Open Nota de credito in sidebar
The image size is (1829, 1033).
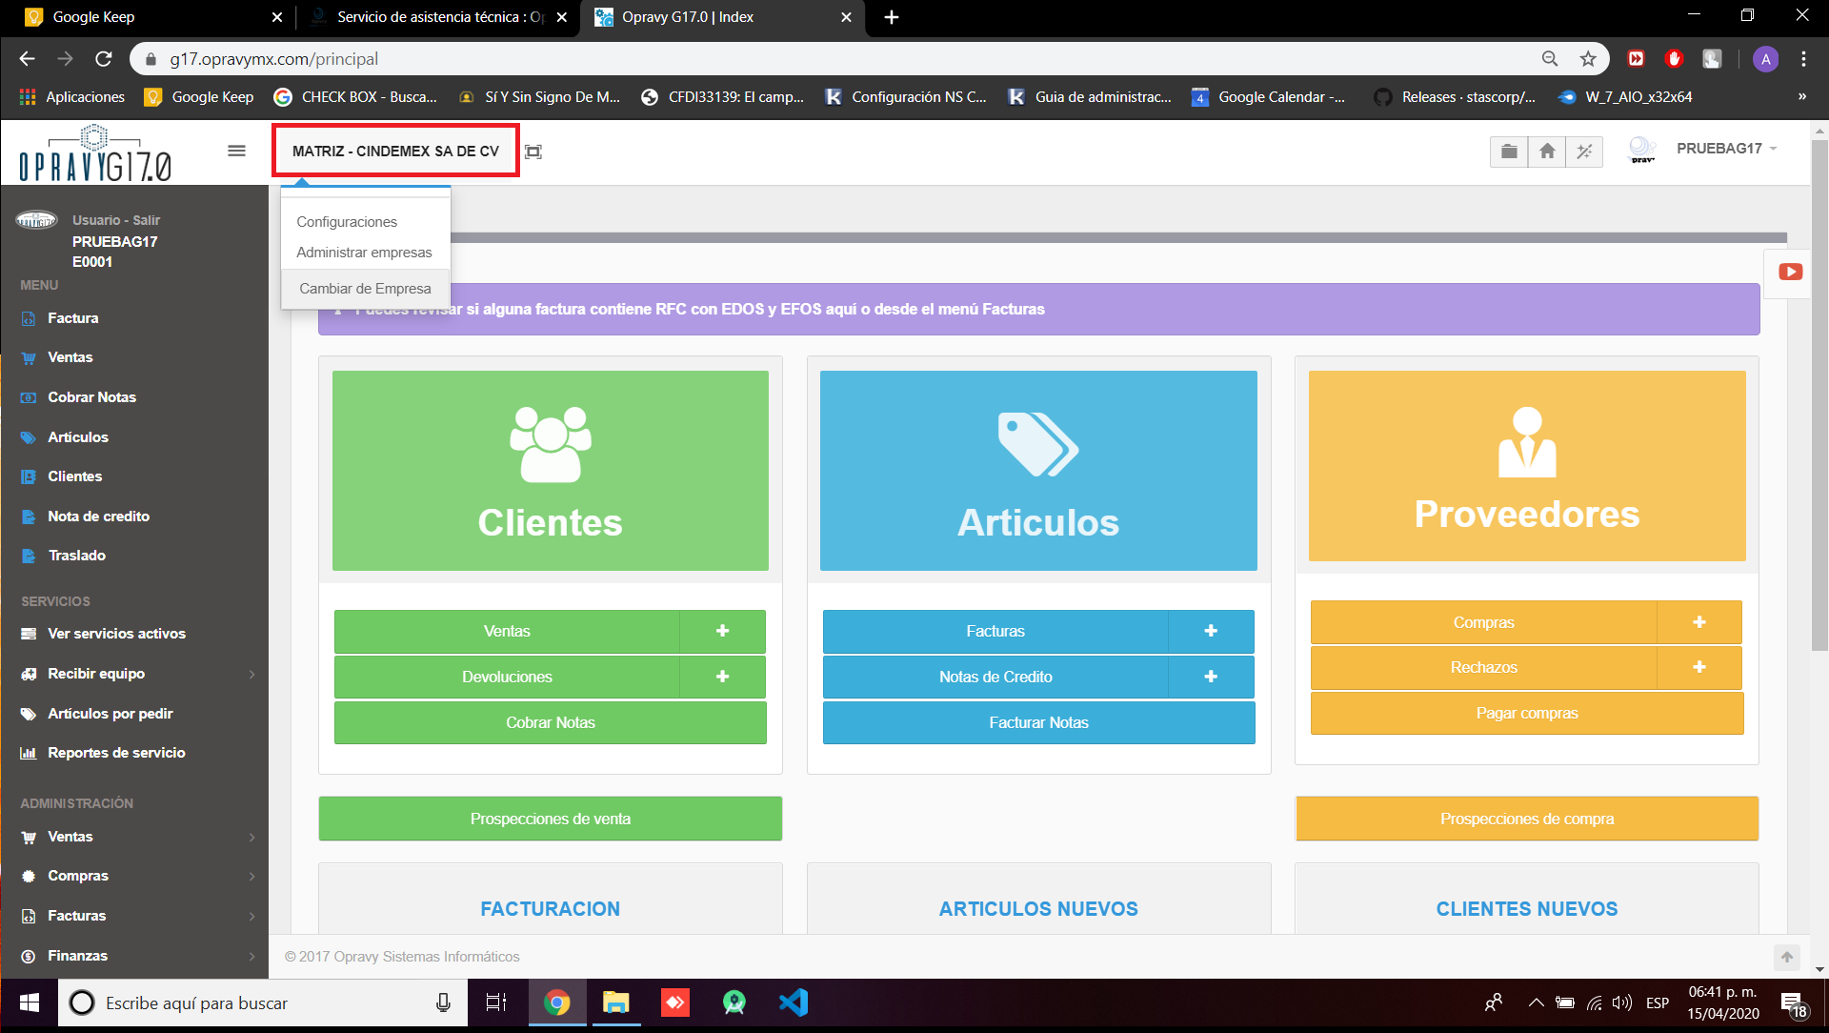(x=98, y=516)
